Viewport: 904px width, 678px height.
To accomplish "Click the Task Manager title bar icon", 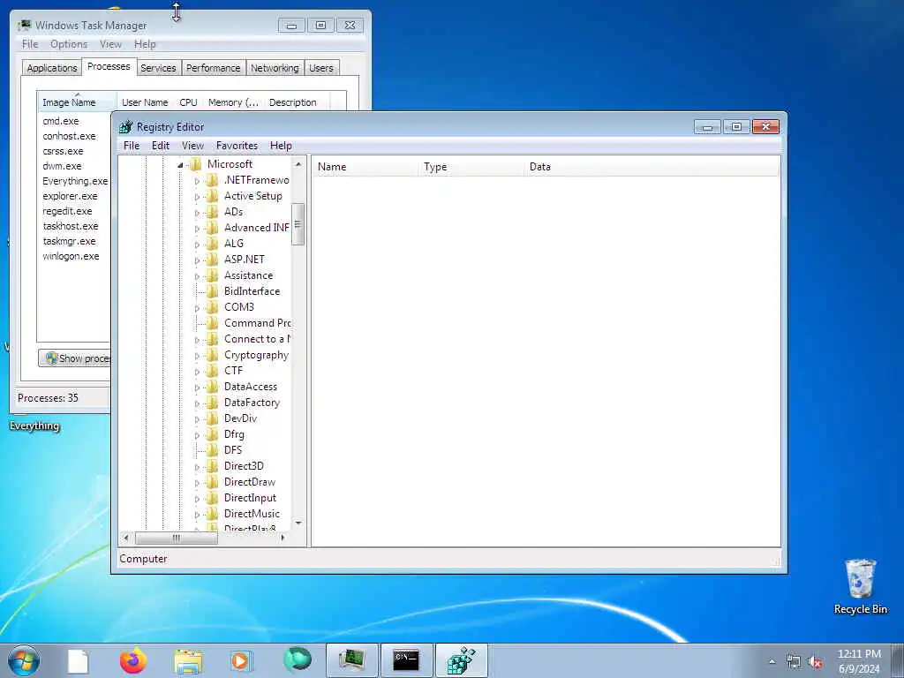I will [25, 26].
